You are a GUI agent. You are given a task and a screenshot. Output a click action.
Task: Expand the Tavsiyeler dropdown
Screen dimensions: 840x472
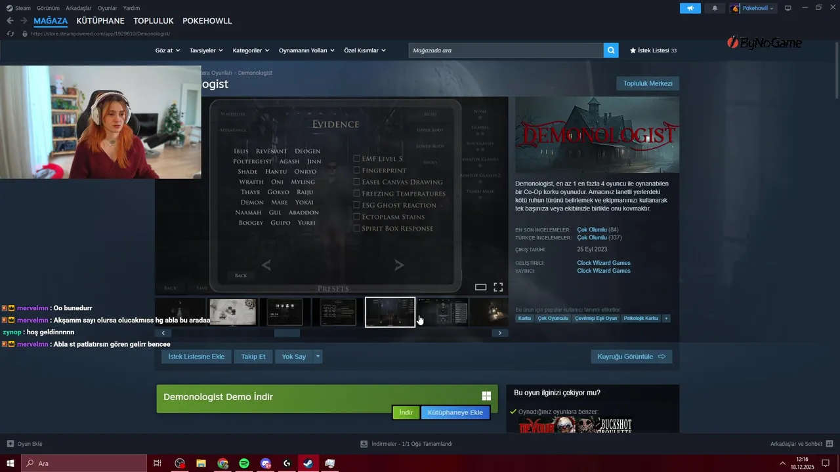pos(206,50)
